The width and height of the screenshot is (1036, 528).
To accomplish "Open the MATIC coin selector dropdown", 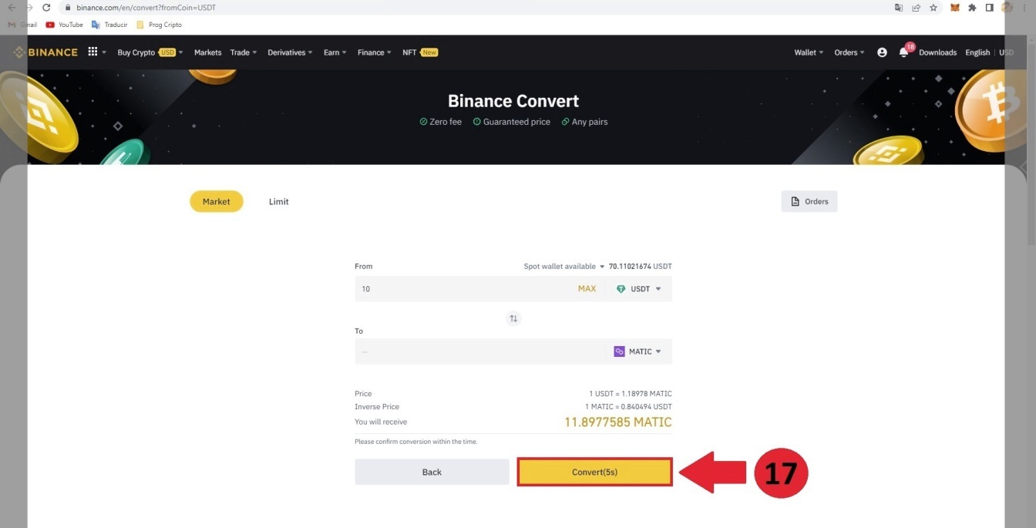I will coord(638,351).
